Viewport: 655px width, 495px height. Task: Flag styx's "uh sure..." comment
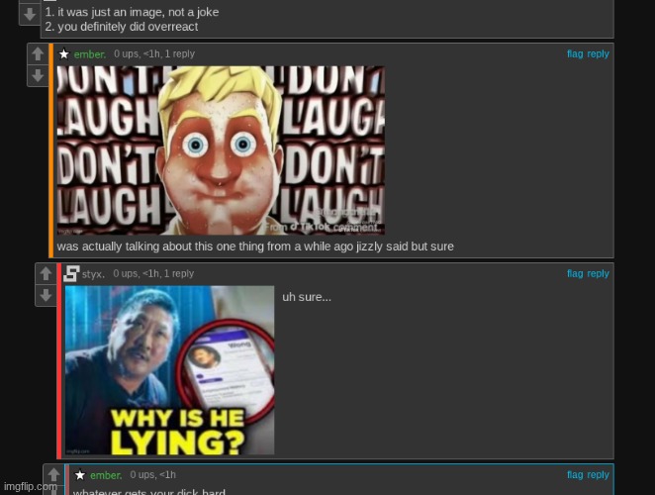pos(575,274)
